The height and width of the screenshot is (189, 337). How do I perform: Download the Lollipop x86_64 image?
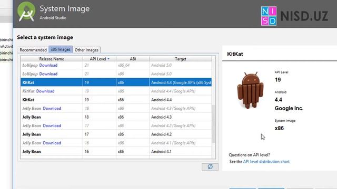[48, 65]
